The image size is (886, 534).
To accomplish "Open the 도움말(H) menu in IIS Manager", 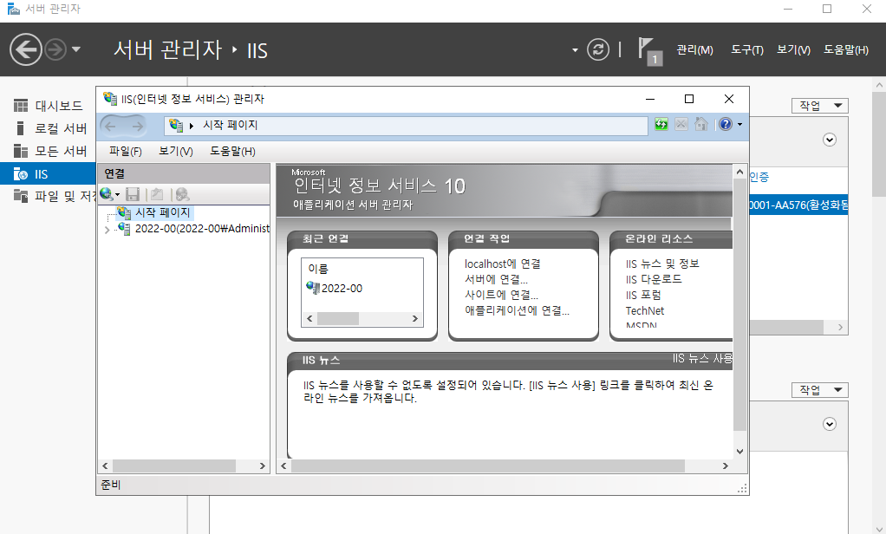I will click(x=232, y=151).
